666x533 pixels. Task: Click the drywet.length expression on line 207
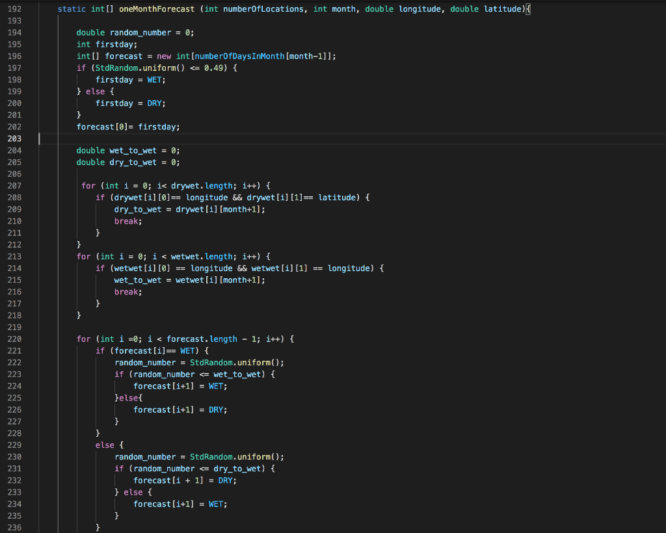[202, 185]
